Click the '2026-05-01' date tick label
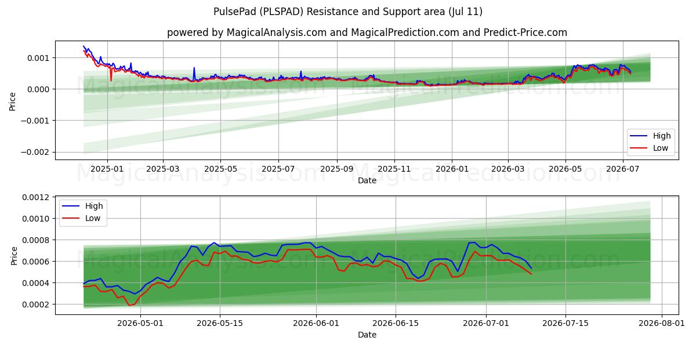This screenshot has height=348, width=696. pos(141,324)
